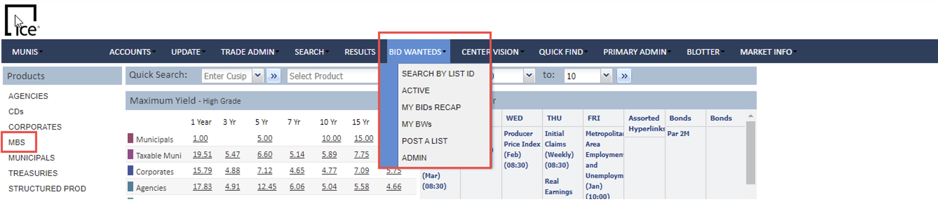
Task: Open STRUCTURED PROD product
Action: (x=47, y=189)
